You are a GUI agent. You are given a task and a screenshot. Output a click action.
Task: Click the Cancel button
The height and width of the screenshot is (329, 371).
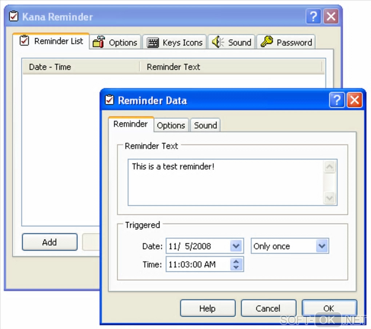(268, 308)
